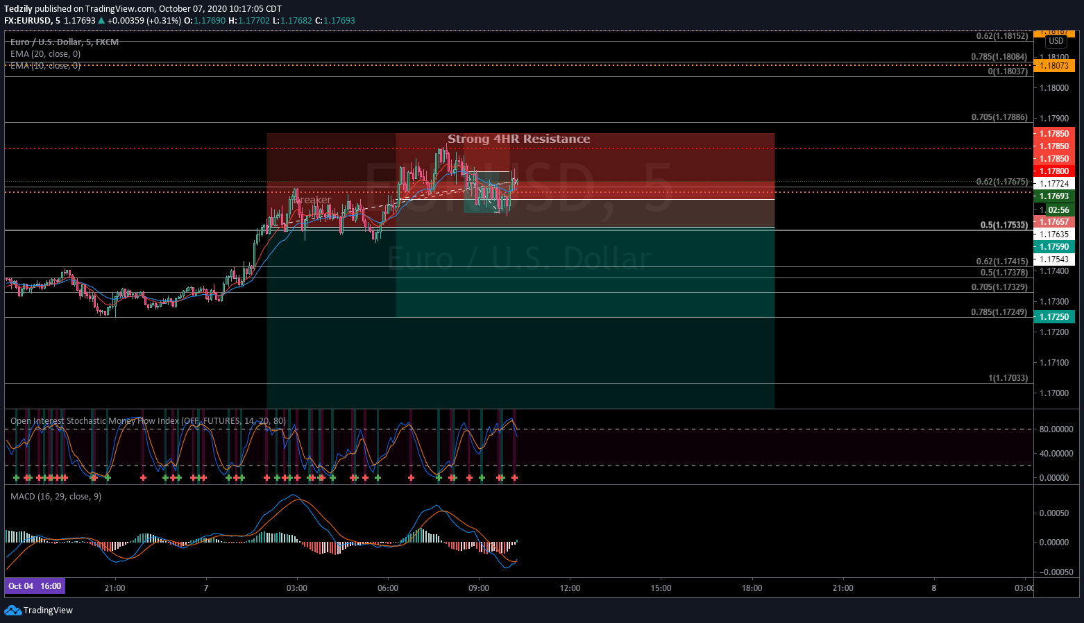Viewport: 1084px width, 623px height.
Task: Select the teal 1.17250 price label
Action: (1053, 317)
